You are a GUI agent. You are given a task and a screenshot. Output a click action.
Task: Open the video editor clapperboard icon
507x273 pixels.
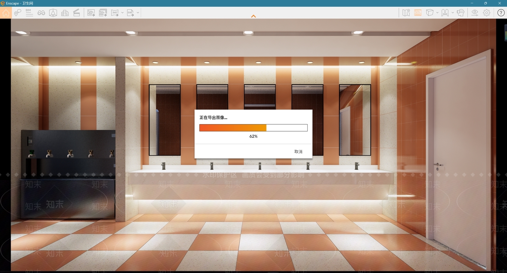click(x=76, y=13)
